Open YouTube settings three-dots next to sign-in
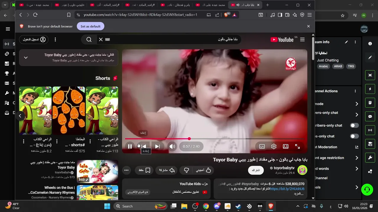Screen dimensions: 378x212 click(55, 39)
